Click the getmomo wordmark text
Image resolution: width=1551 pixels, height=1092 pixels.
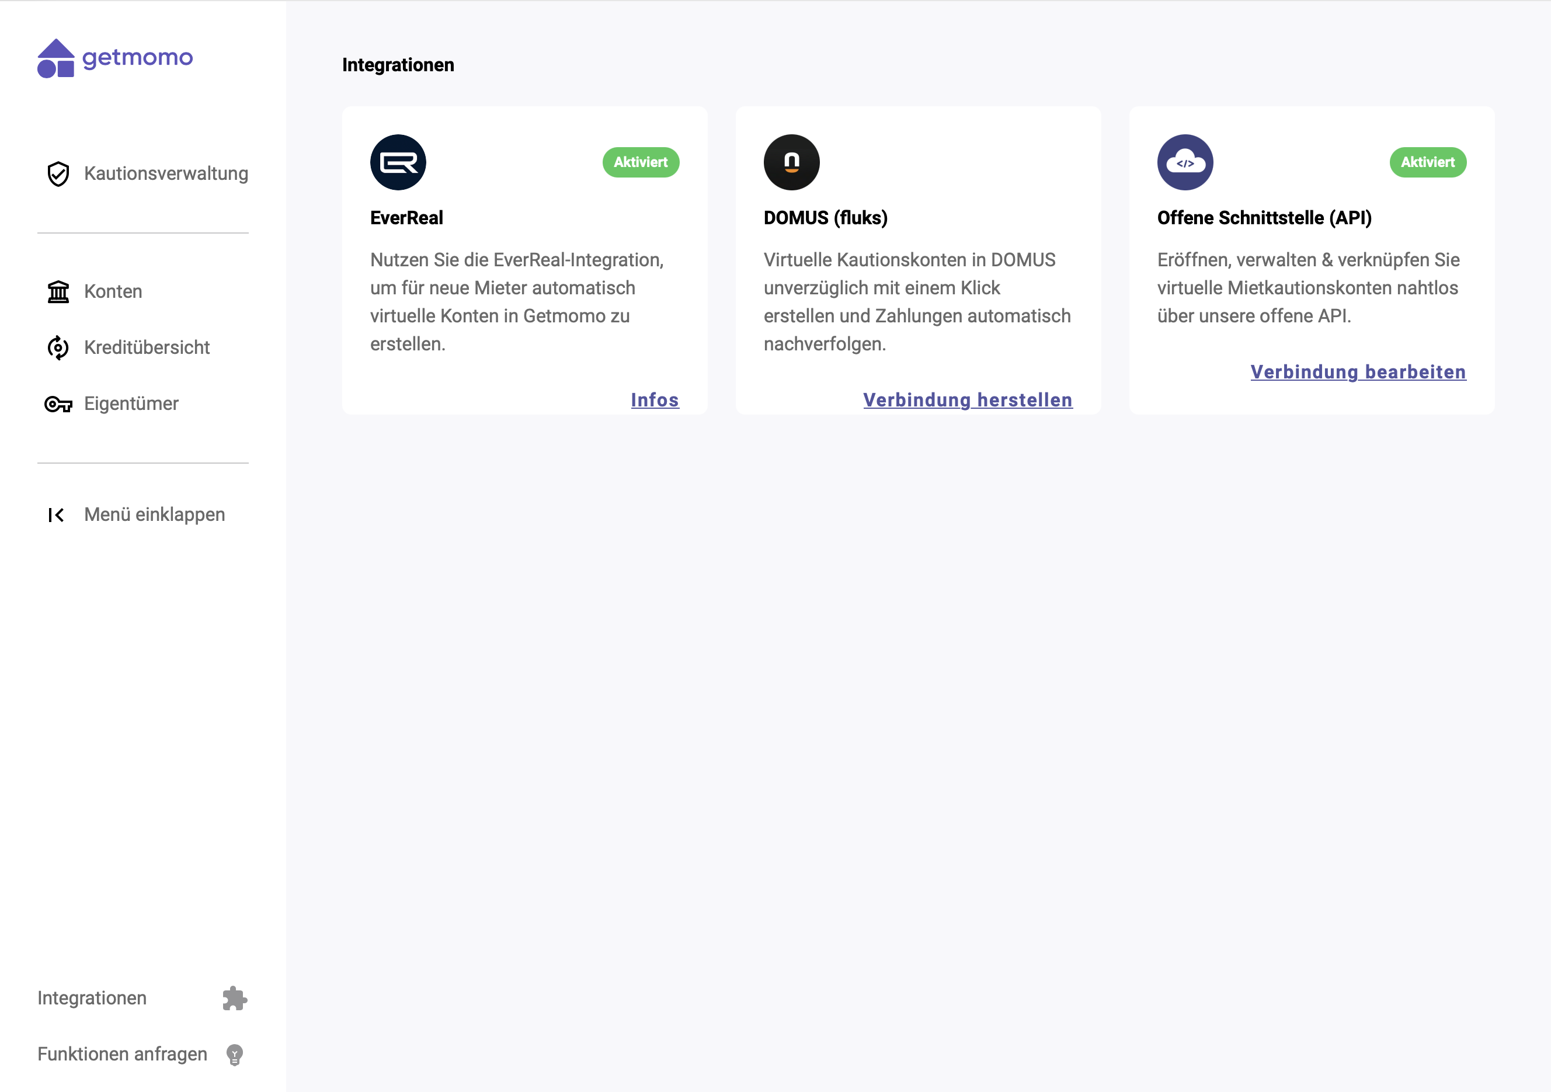(x=138, y=58)
